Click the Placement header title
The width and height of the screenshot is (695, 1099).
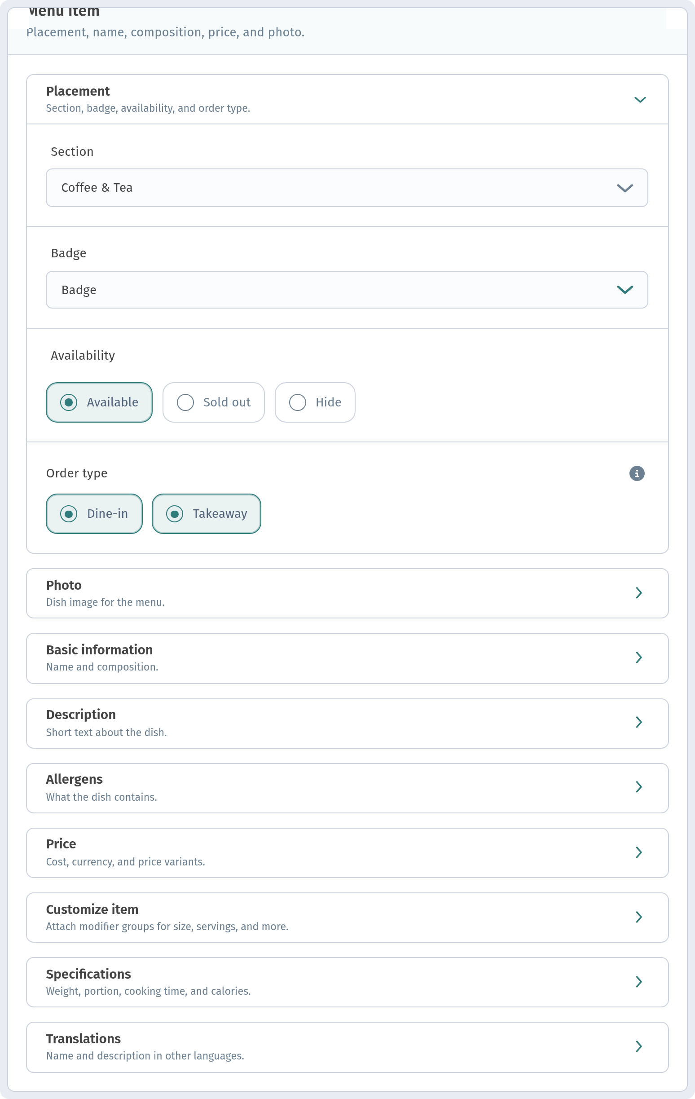tap(78, 91)
